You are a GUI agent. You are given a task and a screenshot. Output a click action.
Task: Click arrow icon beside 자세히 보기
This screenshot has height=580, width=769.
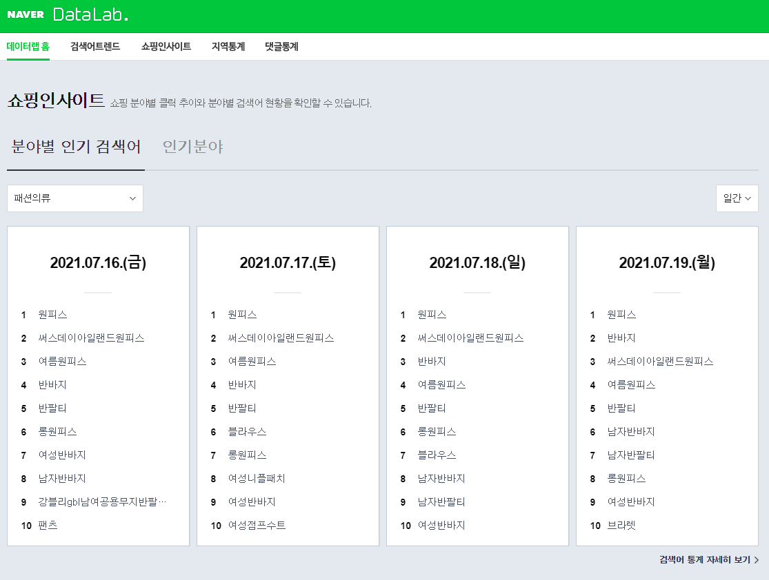(757, 560)
